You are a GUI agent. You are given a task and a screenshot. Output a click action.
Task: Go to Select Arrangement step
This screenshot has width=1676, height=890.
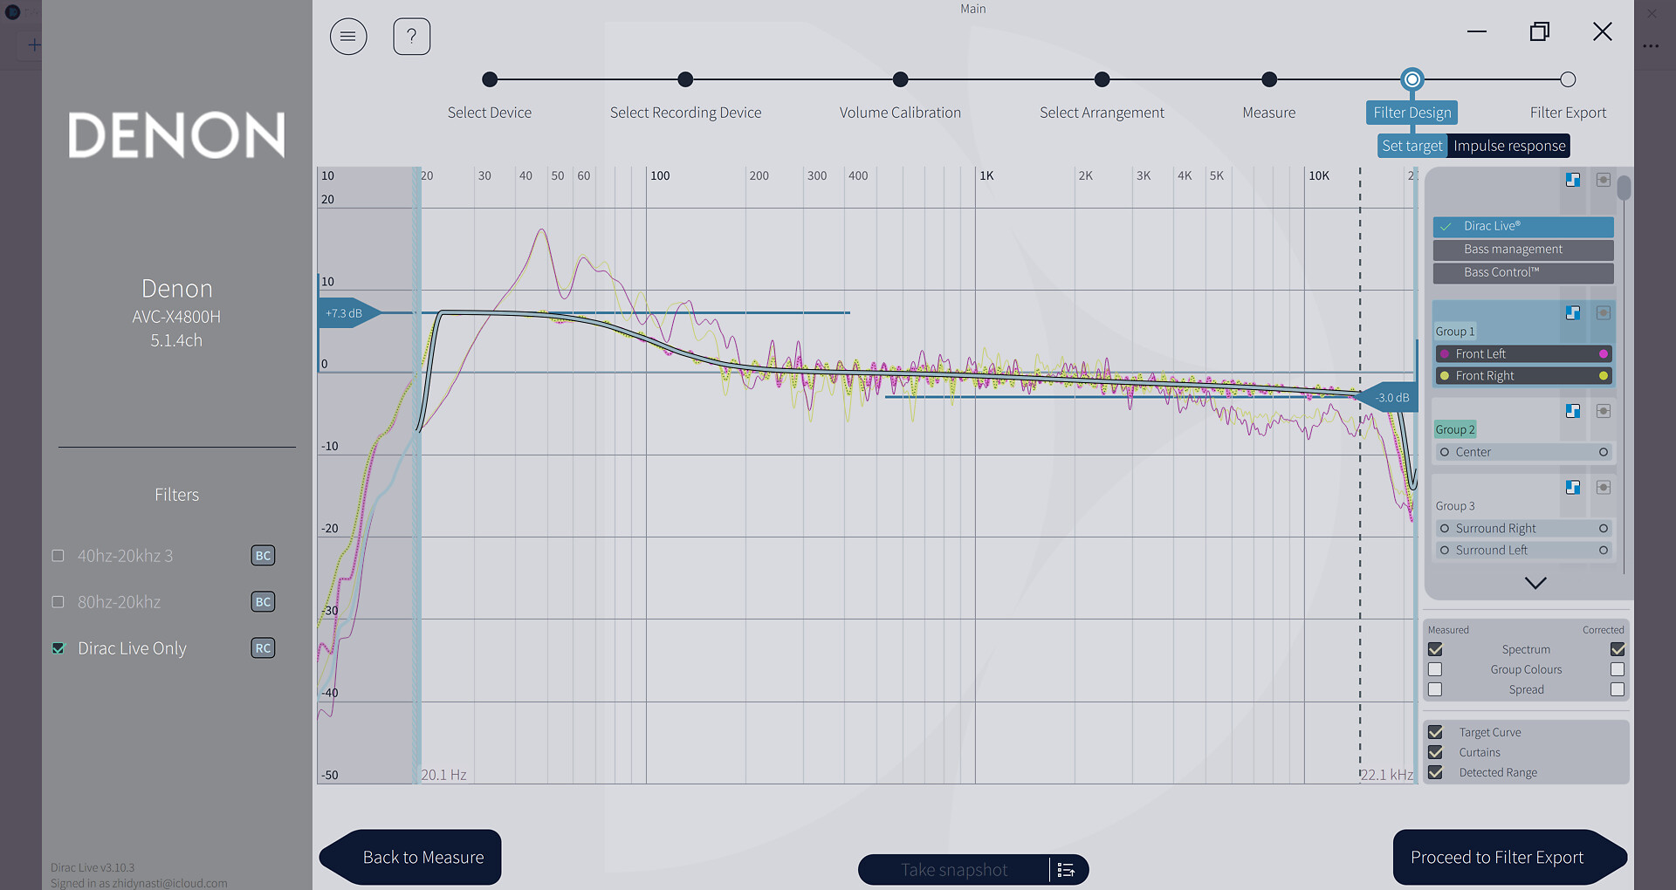pos(1102,80)
